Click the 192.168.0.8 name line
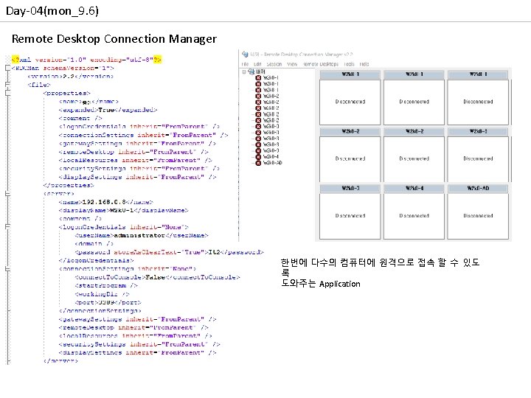Viewport: 531px width, 398px height. [x=105, y=202]
